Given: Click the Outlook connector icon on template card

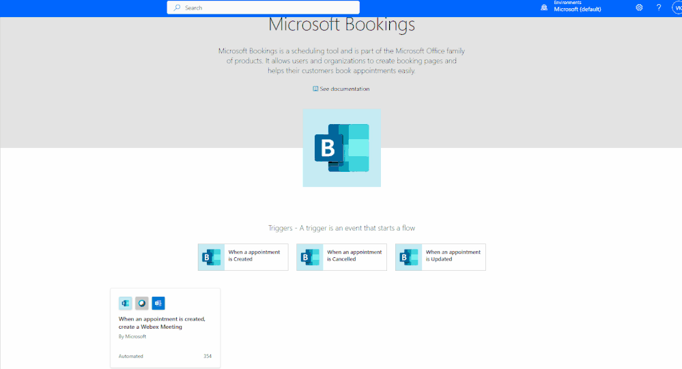Looking at the screenshot, I should [158, 303].
